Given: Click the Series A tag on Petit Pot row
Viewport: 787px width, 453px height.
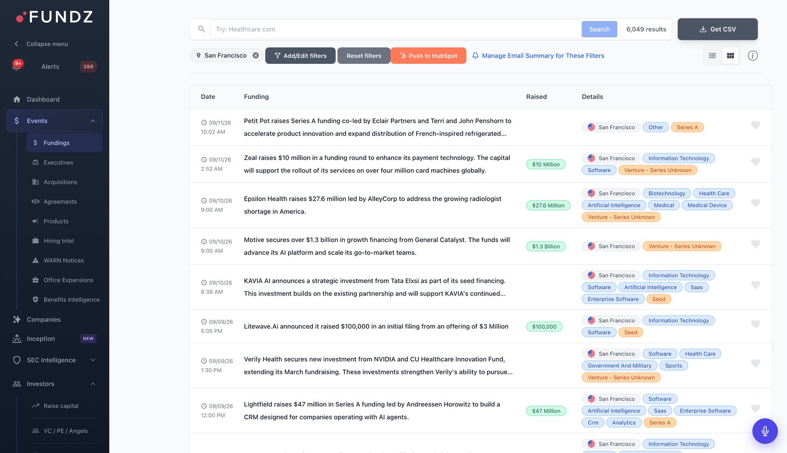Looking at the screenshot, I should point(687,128).
